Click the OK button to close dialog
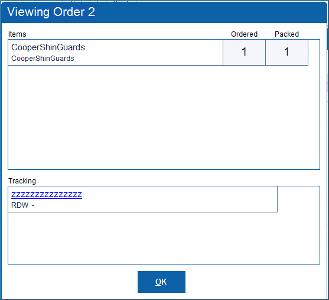This screenshot has height=300, width=329. [x=161, y=282]
